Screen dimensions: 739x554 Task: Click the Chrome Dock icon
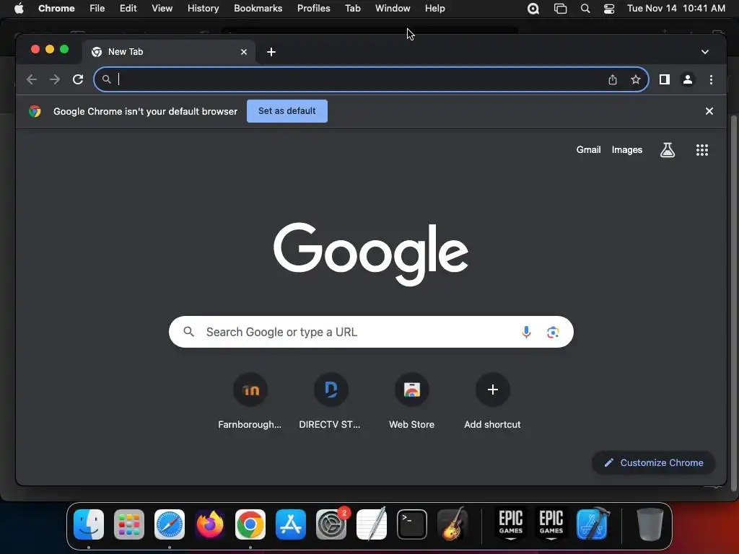pyautogui.click(x=250, y=524)
